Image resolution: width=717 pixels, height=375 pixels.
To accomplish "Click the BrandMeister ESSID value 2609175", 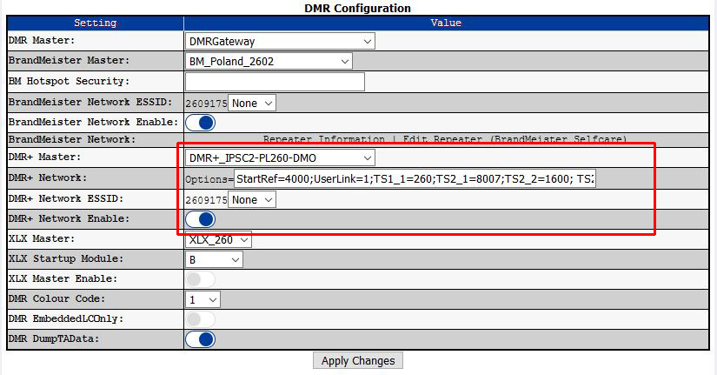I will 206,104.
